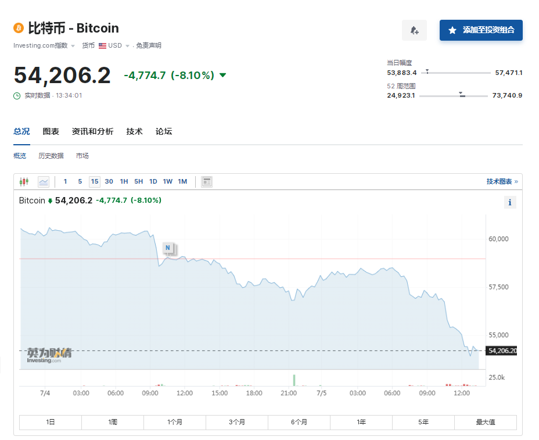Click the 添加至投资组合 button
The width and height of the screenshot is (539, 440).
click(x=481, y=30)
